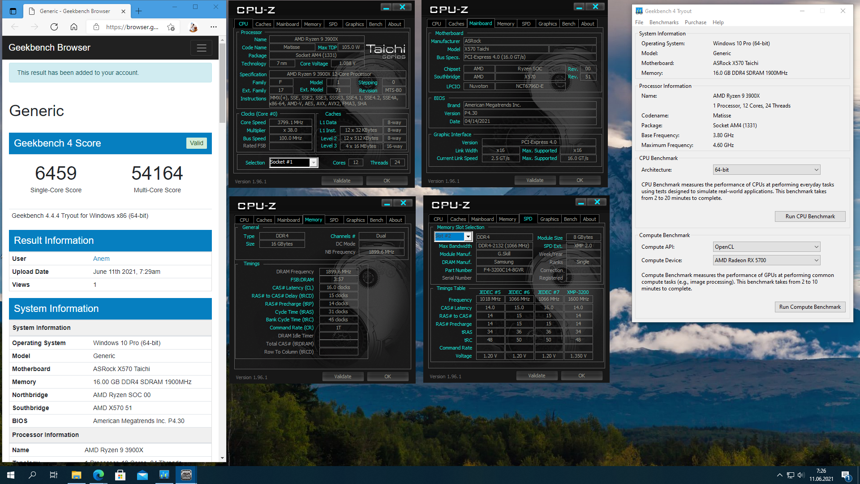Click DRAM Frequency 1899.6 MHz value
This screenshot has height=484, width=860.
pos(339,272)
